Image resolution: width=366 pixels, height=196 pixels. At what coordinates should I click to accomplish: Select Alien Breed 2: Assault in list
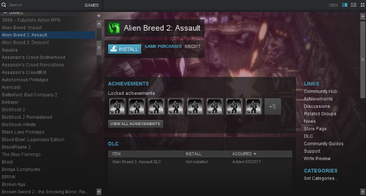[48, 35]
